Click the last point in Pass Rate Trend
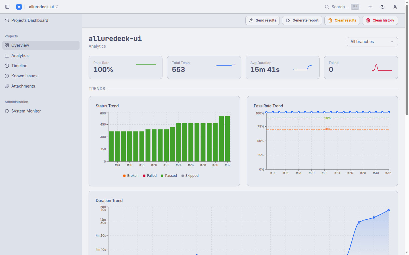Image resolution: width=409 pixels, height=255 pixels. tap(389, 112)
